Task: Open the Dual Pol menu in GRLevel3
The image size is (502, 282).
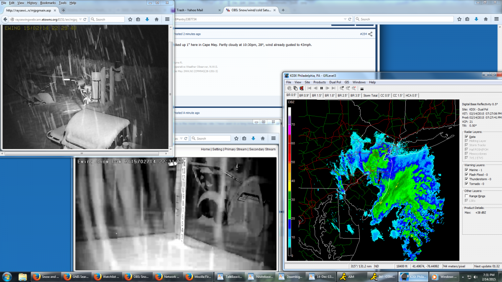Action: click(x=335, y=82)
